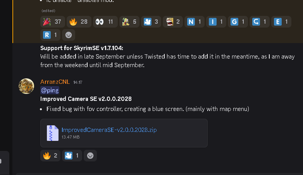The width and height of the screenshot is (303, 175).
Task: Click the ArranzCNL username
Action: pos(55,82)
